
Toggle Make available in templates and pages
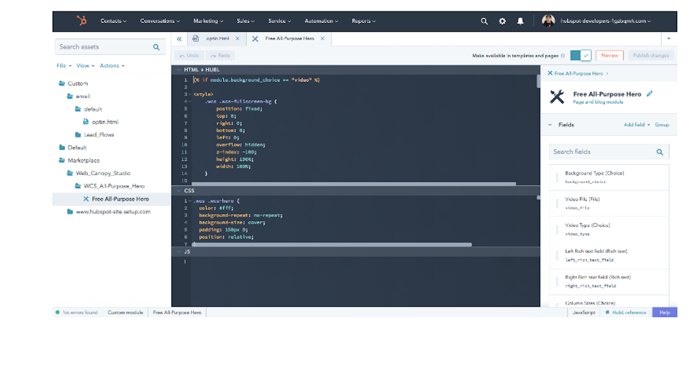pyautogui.click(x=580, y=56)
